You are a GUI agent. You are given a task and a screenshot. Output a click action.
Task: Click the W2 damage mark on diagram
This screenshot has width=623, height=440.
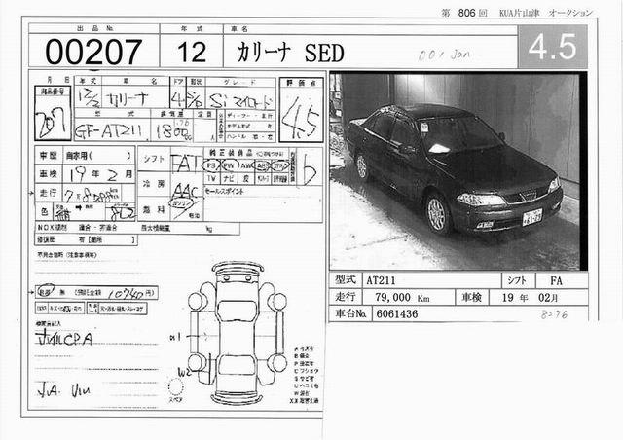tap(184, 373)
